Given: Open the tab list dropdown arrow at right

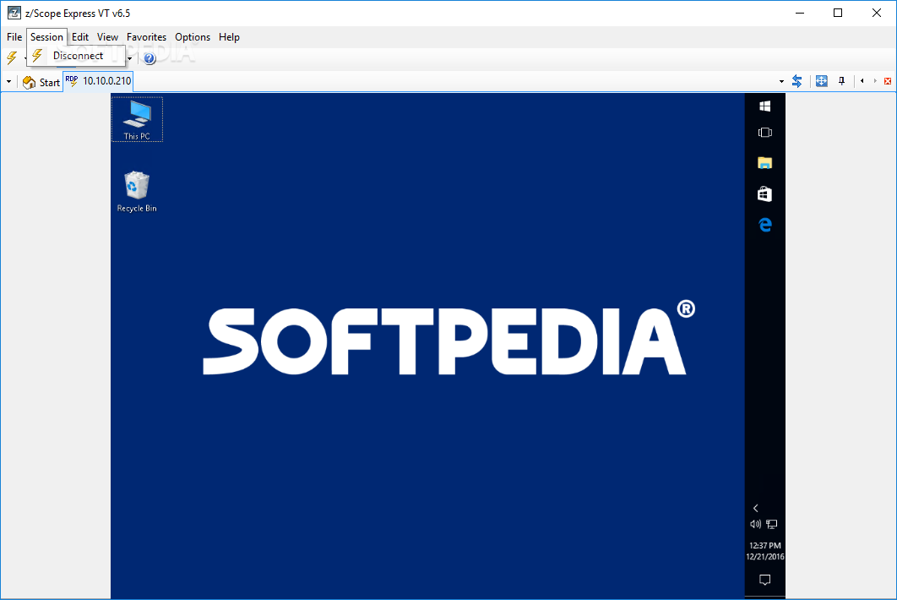Looking at the screenshot, I should (781, 82).
